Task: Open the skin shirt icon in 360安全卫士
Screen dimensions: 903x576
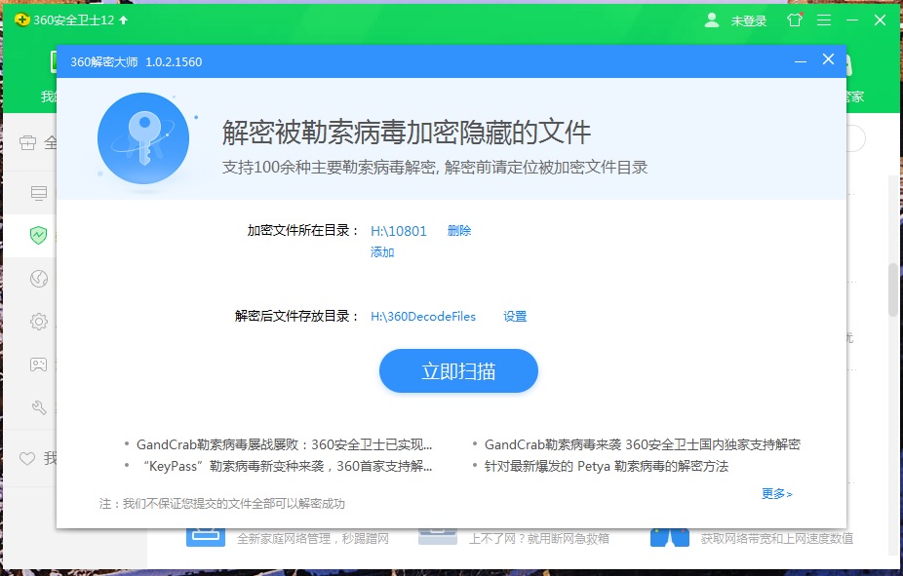Action: tap(795, 19)
